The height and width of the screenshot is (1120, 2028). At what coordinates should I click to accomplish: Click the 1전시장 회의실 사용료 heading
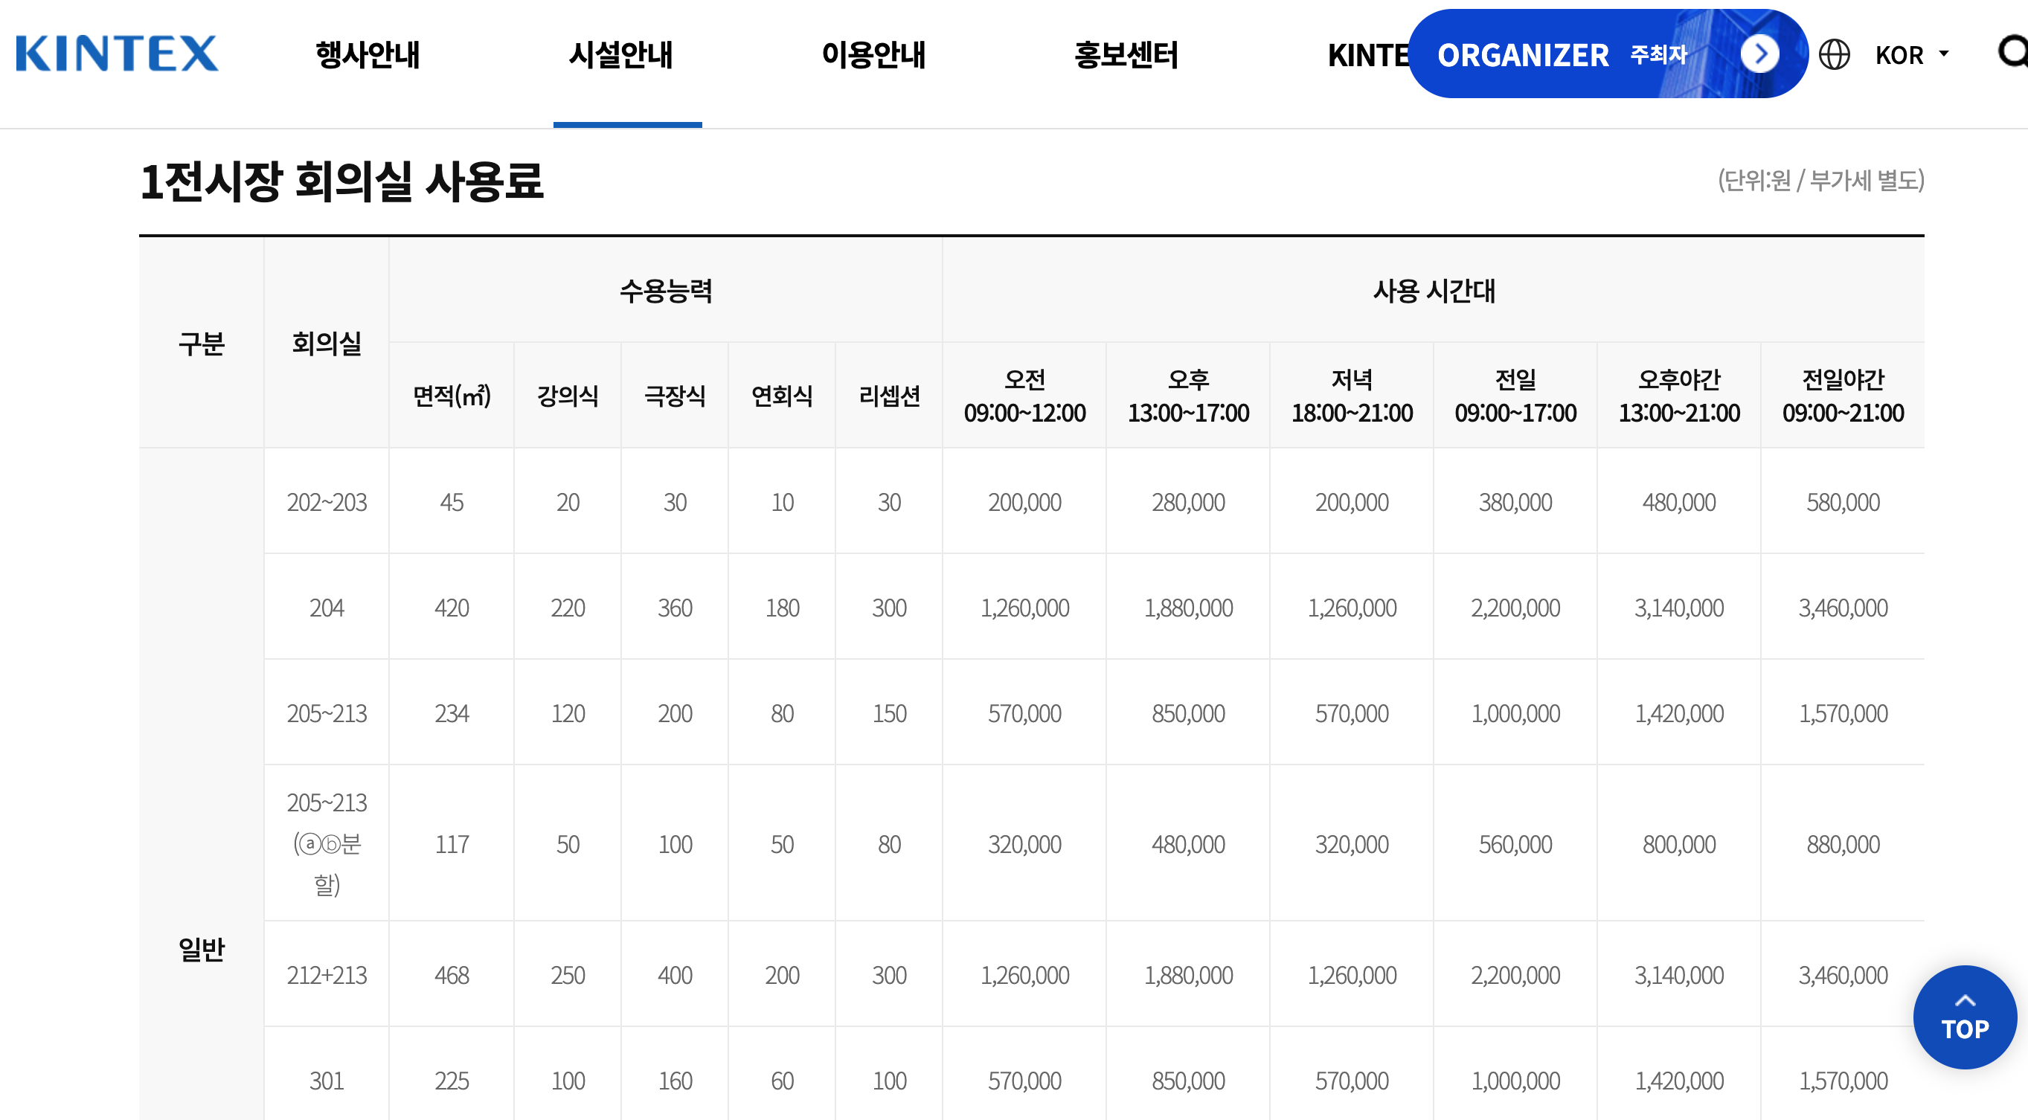click(341, 181)
